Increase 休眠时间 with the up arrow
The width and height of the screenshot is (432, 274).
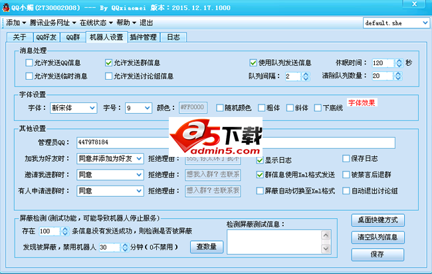point(399,61)
